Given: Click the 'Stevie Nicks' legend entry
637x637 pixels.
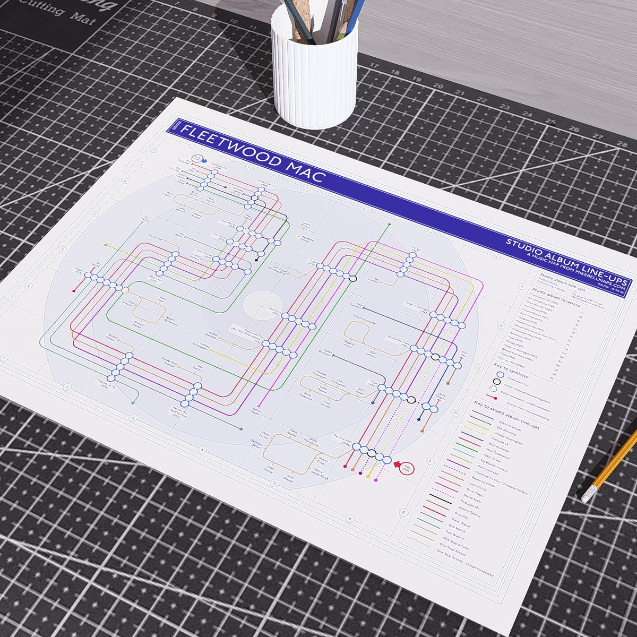Looking at the screenshot, I should coord(472,498).
